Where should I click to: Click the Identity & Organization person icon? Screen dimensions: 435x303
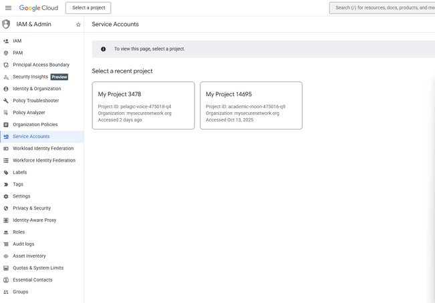tap(6, 89)
